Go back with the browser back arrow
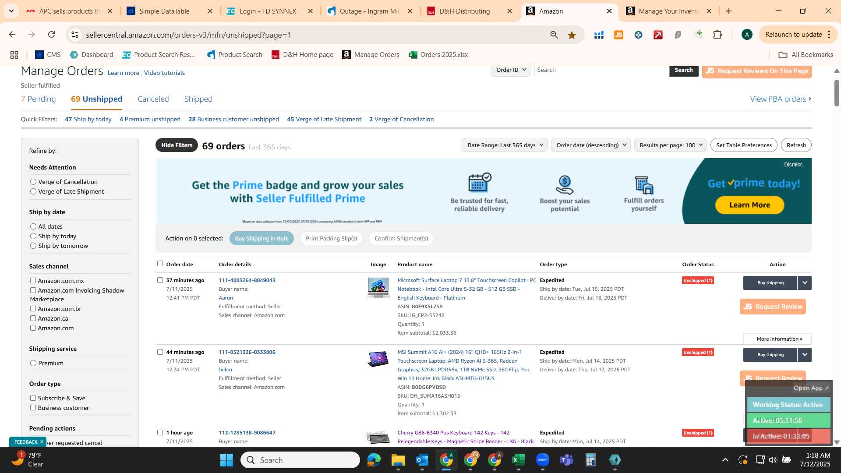The height and width of the screenshot is (473, 841). [12, 35]
